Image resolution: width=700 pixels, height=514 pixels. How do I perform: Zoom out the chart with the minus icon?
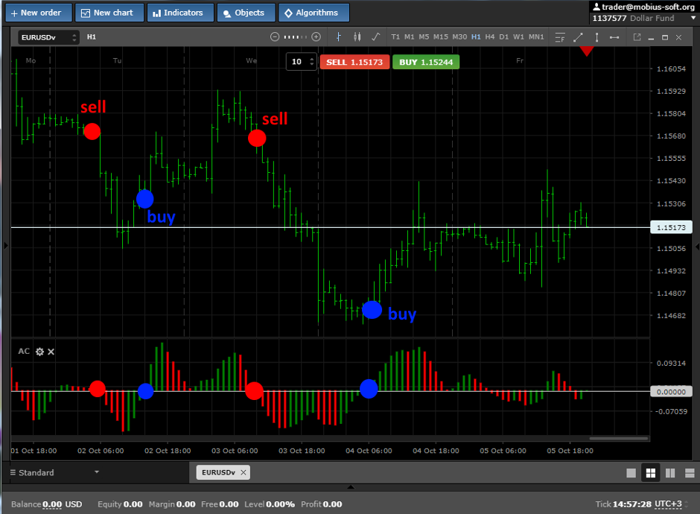coord(275,37)
